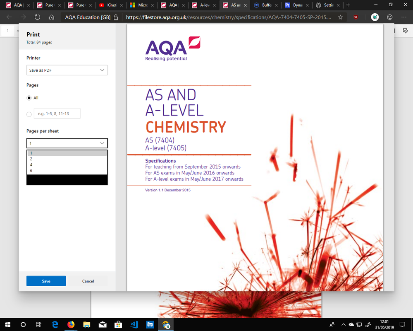Click the PDF preview cover page
413x331 pixels.
click(255, 157)
